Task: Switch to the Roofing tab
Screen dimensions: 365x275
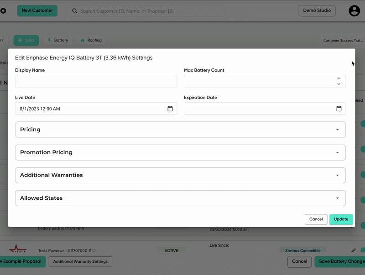Action: pos(91,40)
